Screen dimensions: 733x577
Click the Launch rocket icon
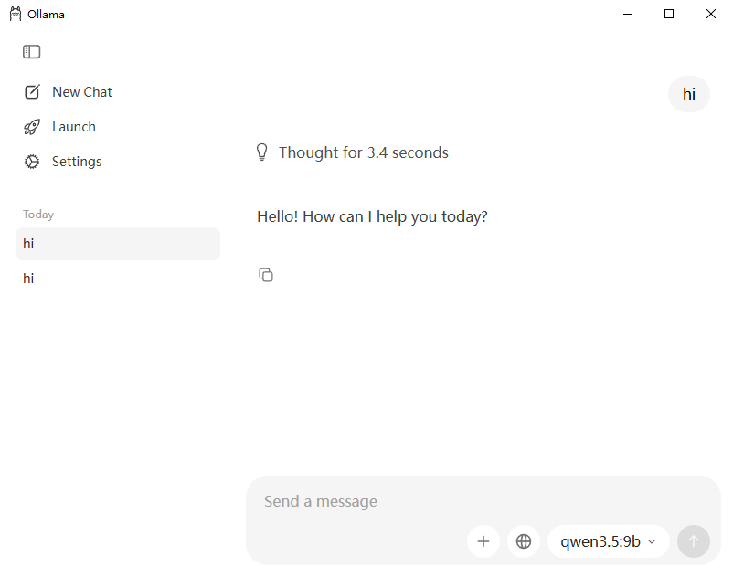coord(32,127)
